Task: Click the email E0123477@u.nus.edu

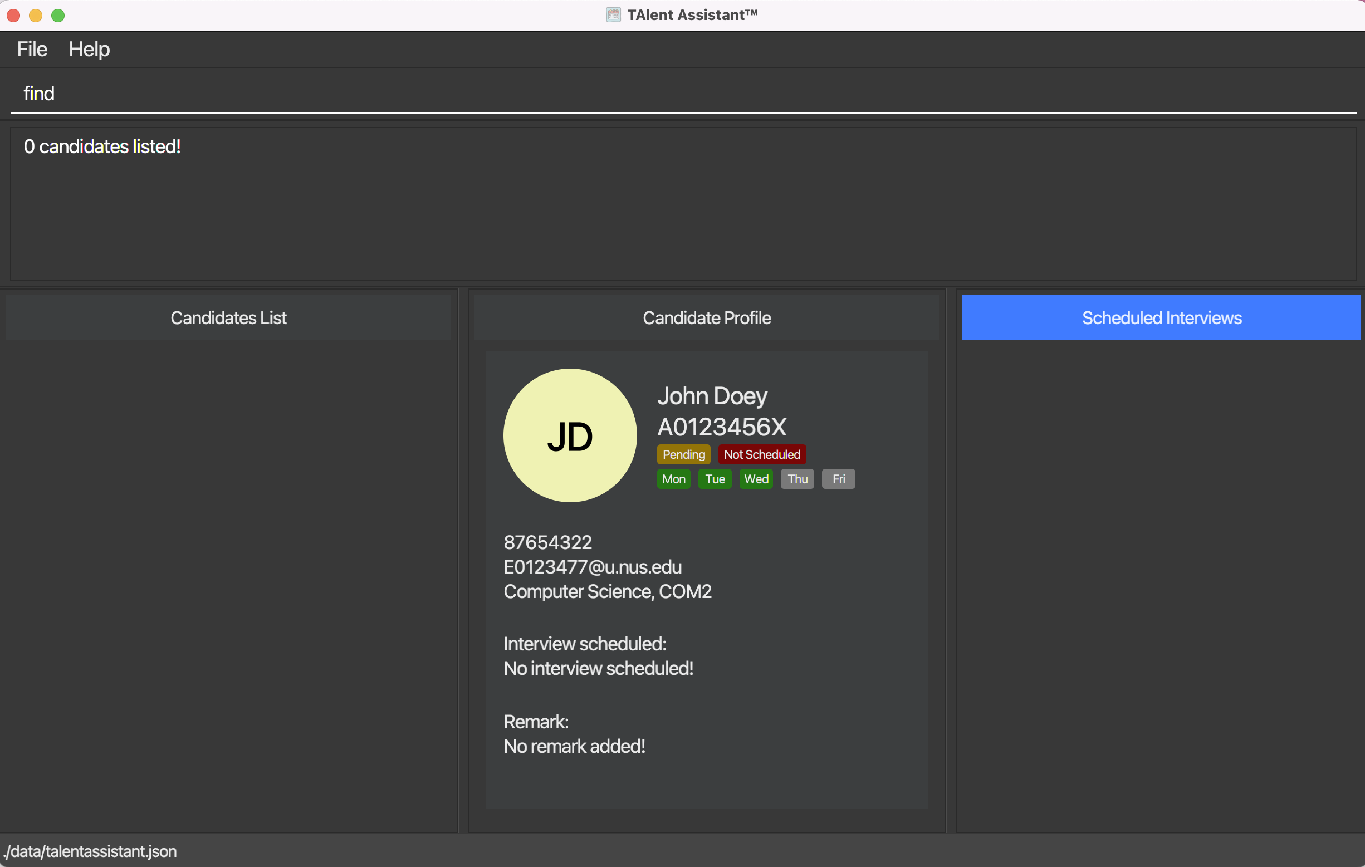Action: click(593, 567)
